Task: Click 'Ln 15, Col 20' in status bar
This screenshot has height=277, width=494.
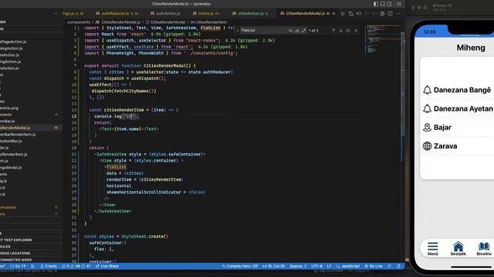Action: (273, 266)
